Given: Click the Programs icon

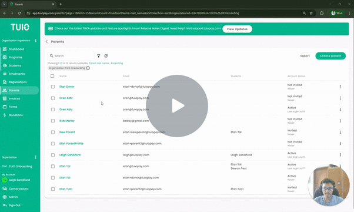Looking at the screenshot, I should [5, 57].
